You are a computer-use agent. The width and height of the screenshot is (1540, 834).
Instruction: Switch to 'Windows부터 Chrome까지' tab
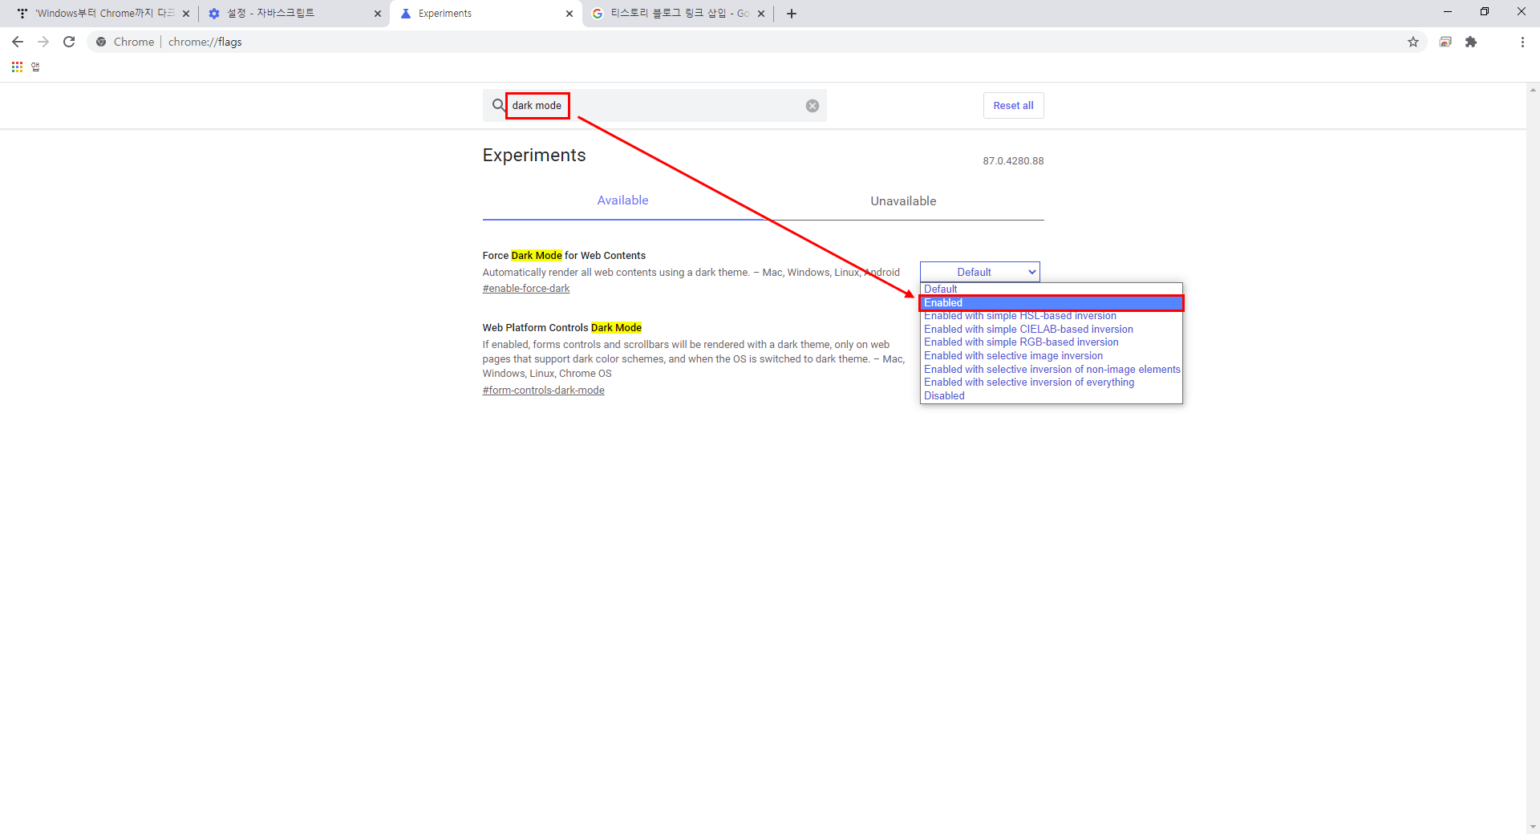click(103, 14)
